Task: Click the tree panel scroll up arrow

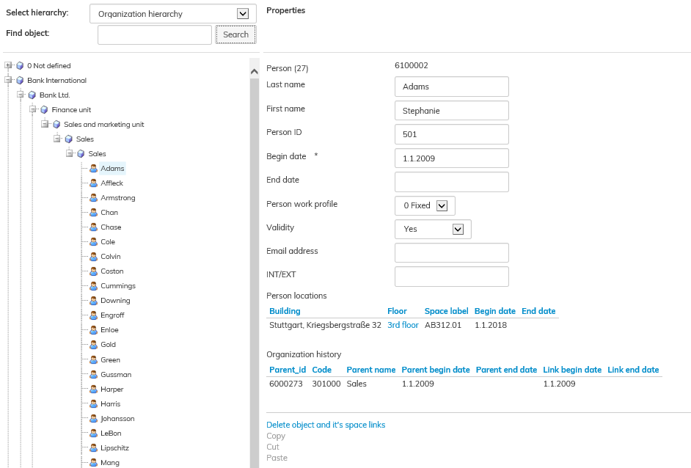Action: click(x=255, y=72)
